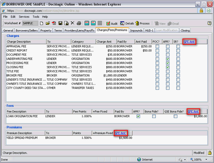Switch to the Impounds tab
The image size is (214, 163).
(x=136, y=31)
